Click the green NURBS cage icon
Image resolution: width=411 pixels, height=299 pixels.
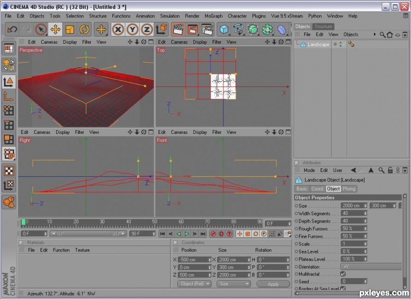[253, 29]
